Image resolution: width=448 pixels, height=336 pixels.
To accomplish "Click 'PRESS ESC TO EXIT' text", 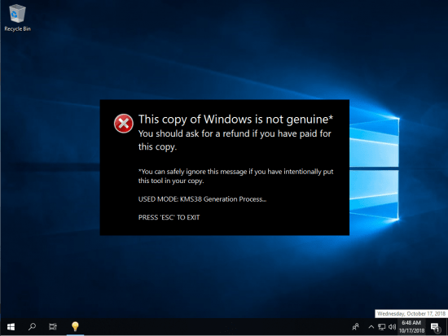I will coord(169,217).
